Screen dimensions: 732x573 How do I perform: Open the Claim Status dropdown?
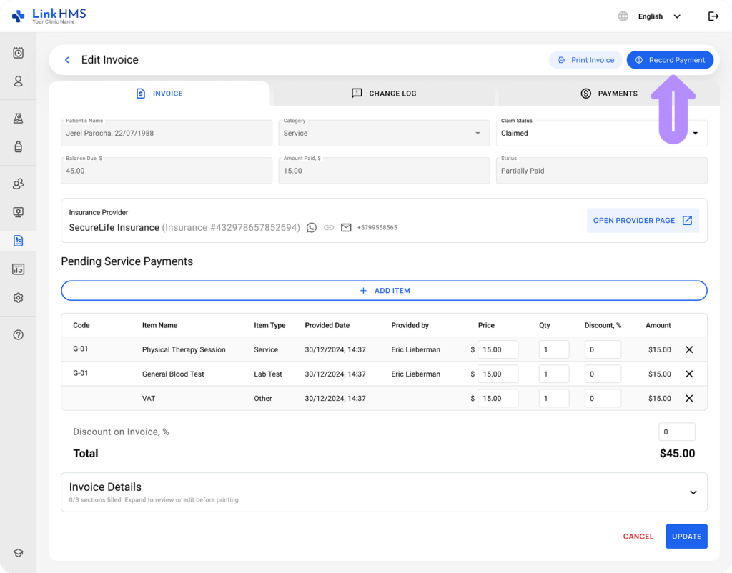[602, 133]
